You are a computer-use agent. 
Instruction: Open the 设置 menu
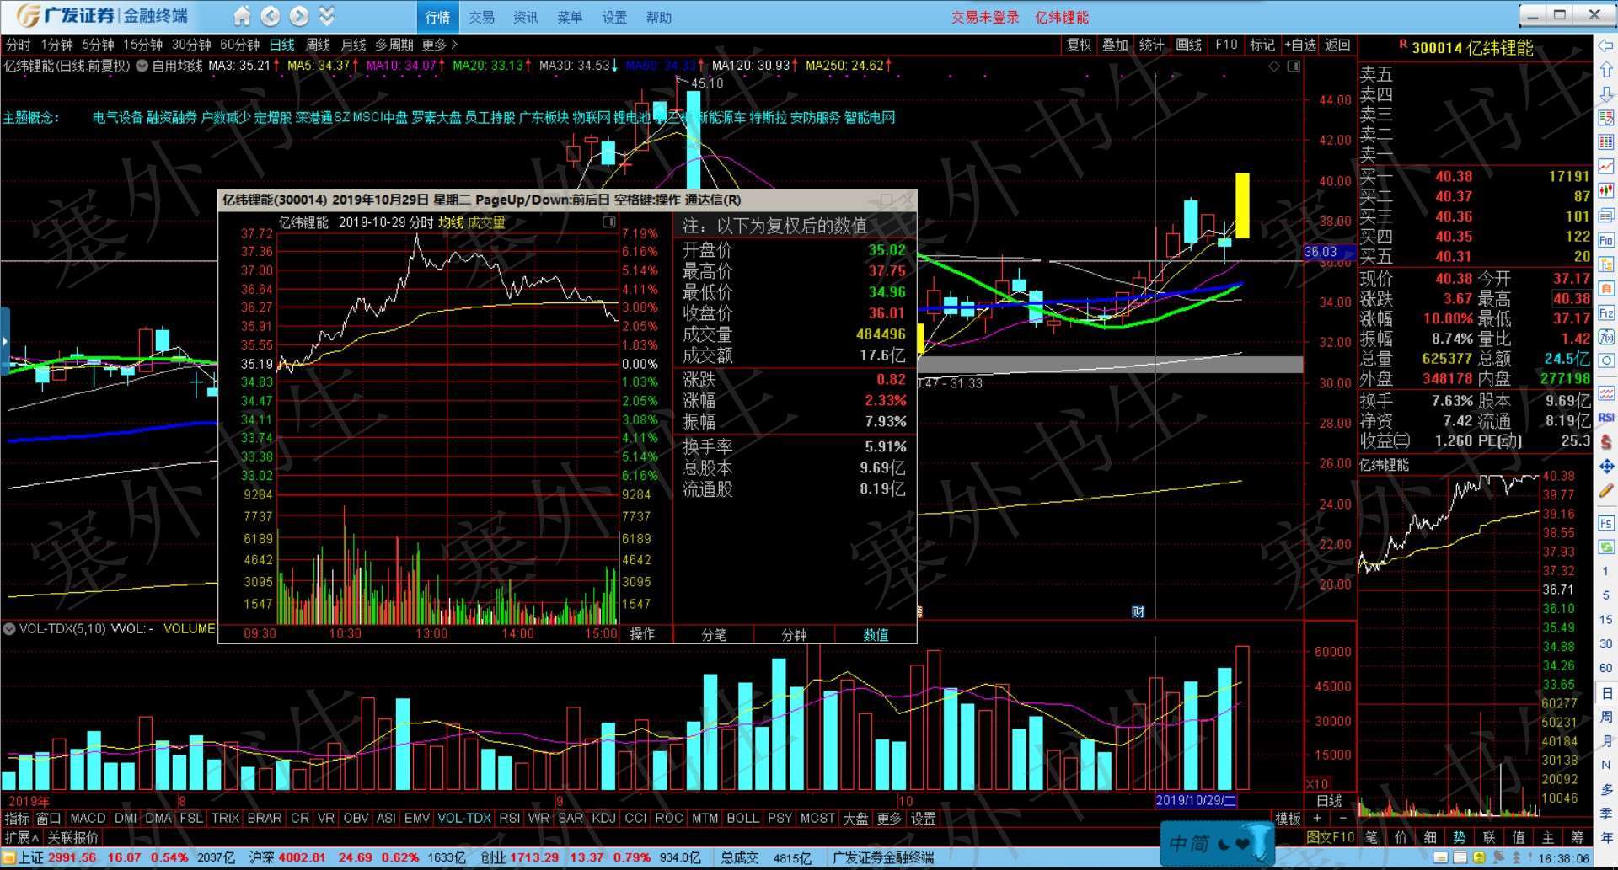click(x=613, y=17)
